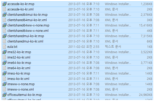Click the 3,771KB size value
This screenshot has height=102, width=155.
(147, 63)
